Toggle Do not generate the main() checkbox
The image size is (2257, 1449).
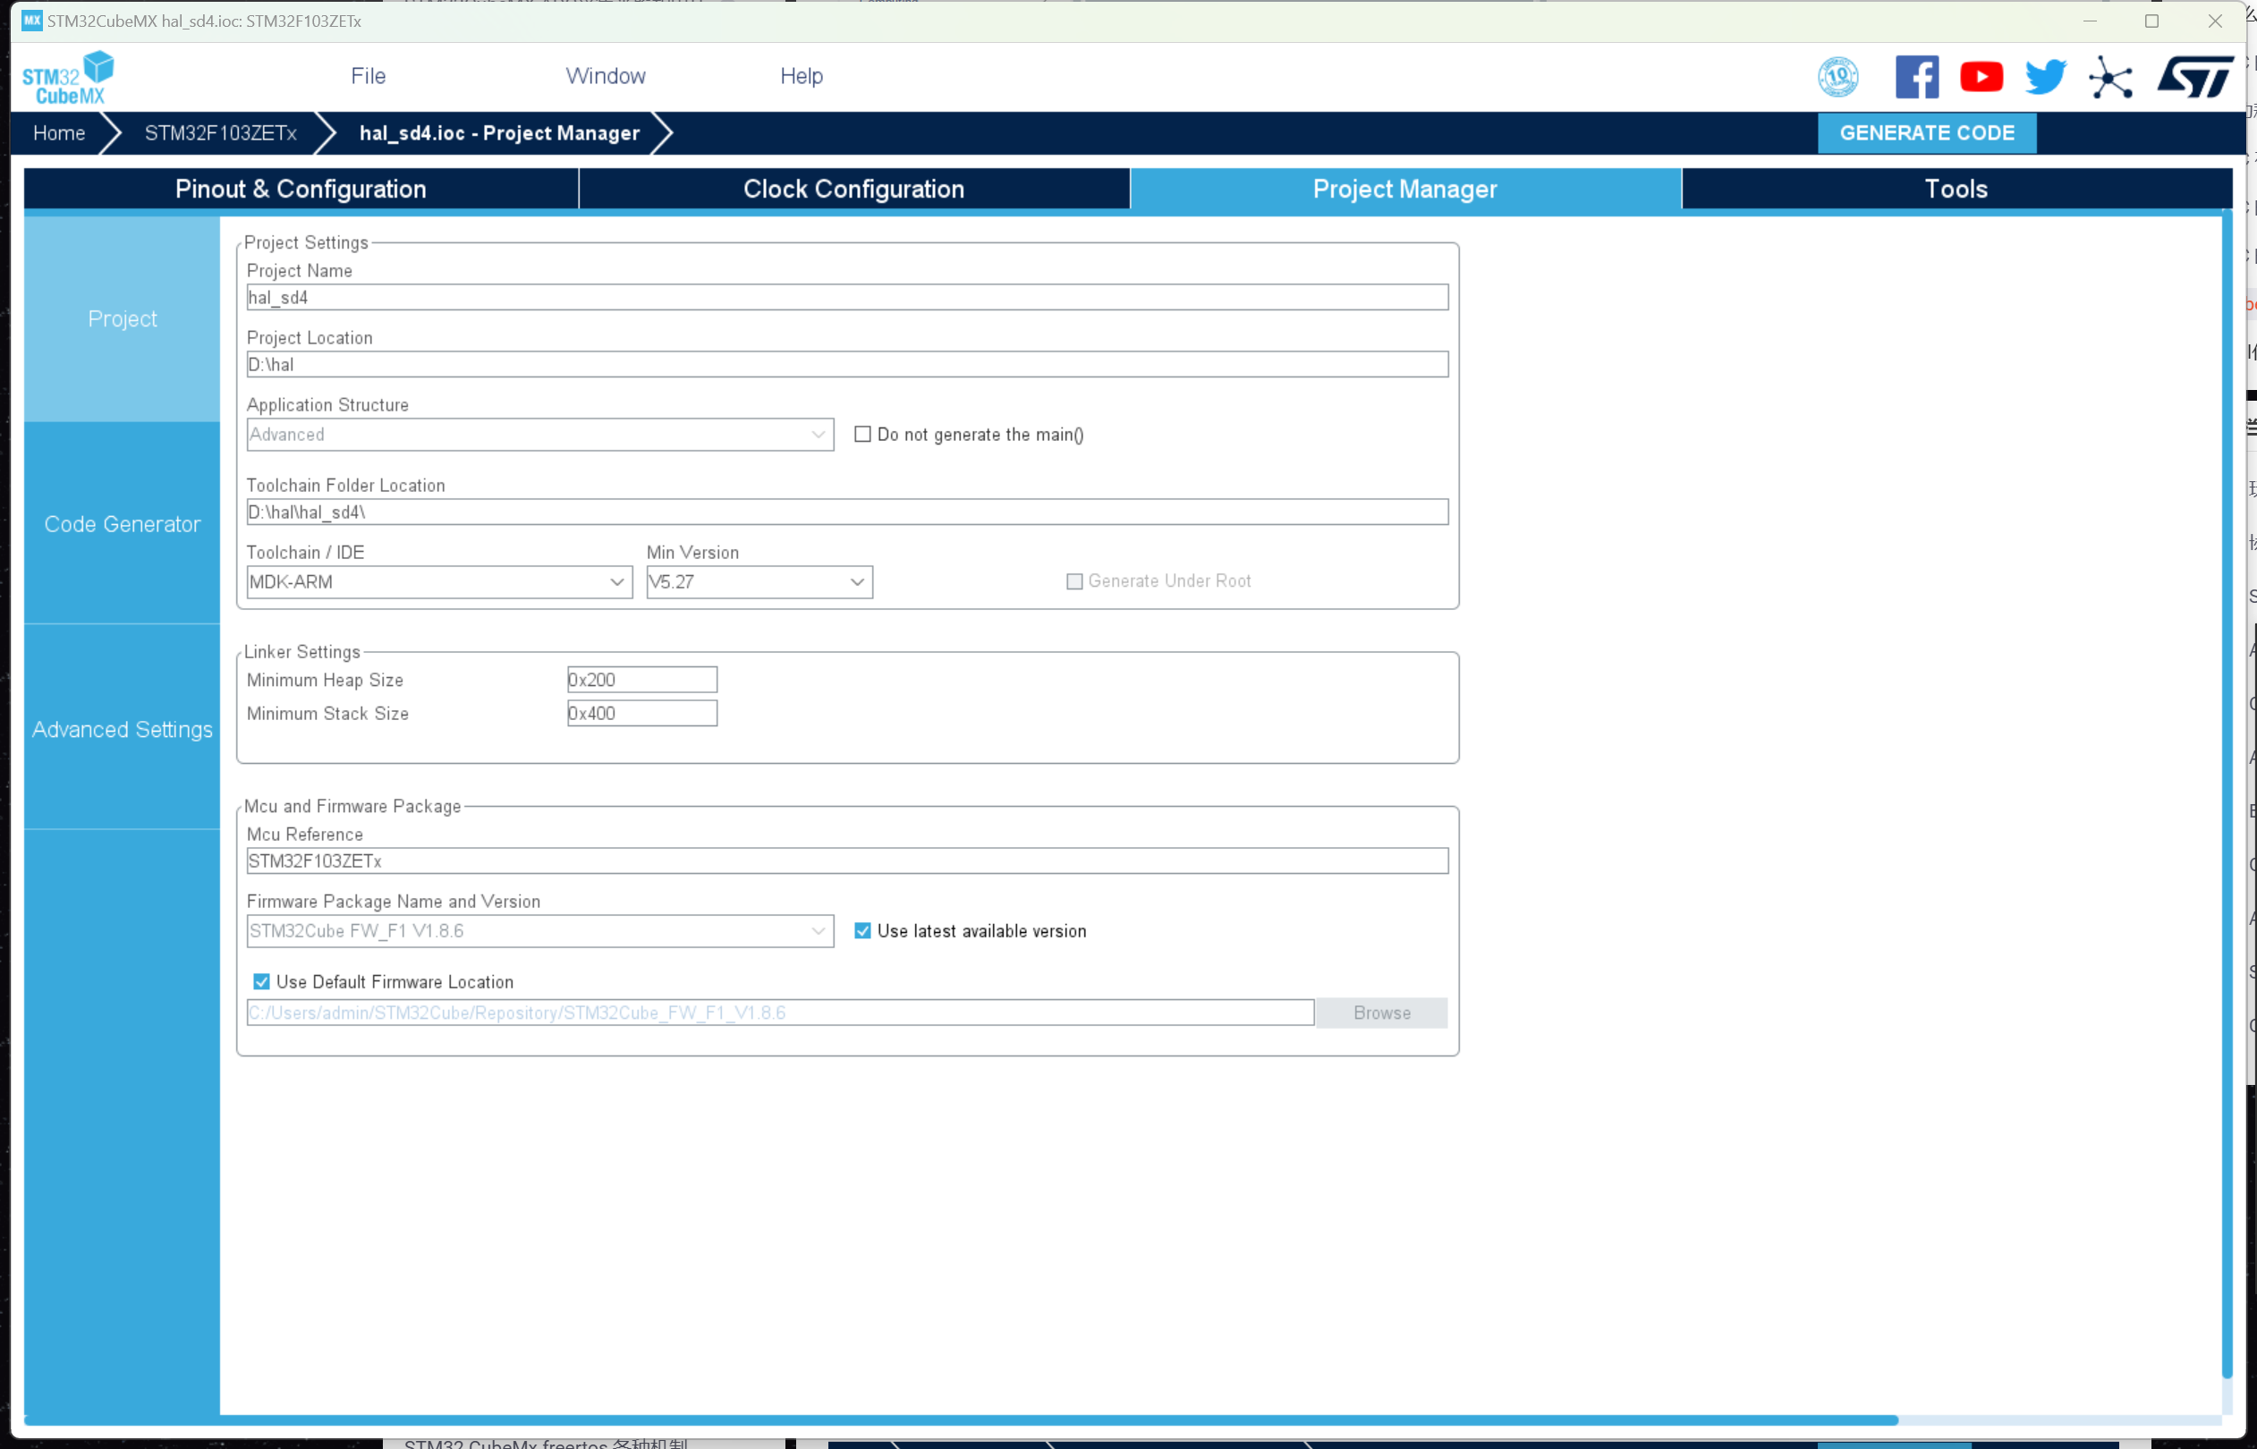tap(862, 435)
